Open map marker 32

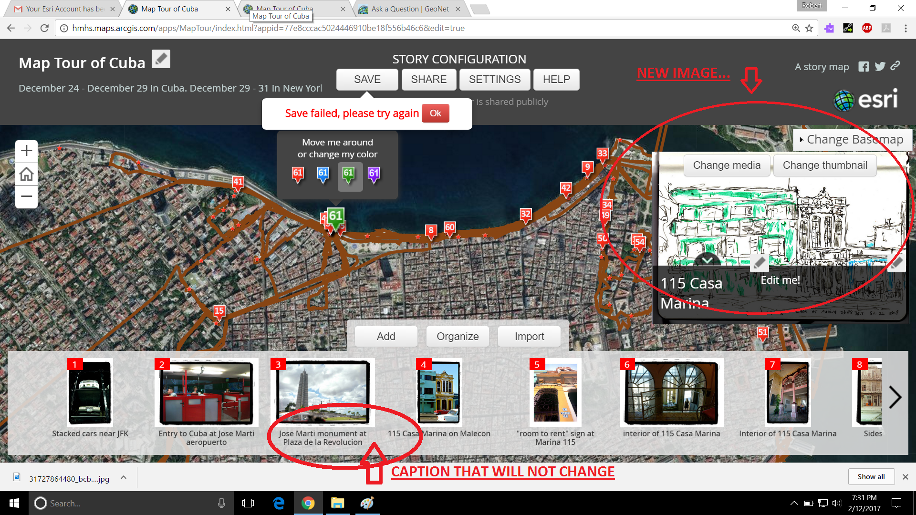tap(526, 216)
